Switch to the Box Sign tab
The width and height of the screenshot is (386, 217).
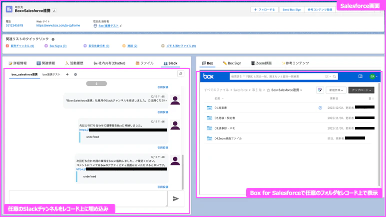[232, 63]
